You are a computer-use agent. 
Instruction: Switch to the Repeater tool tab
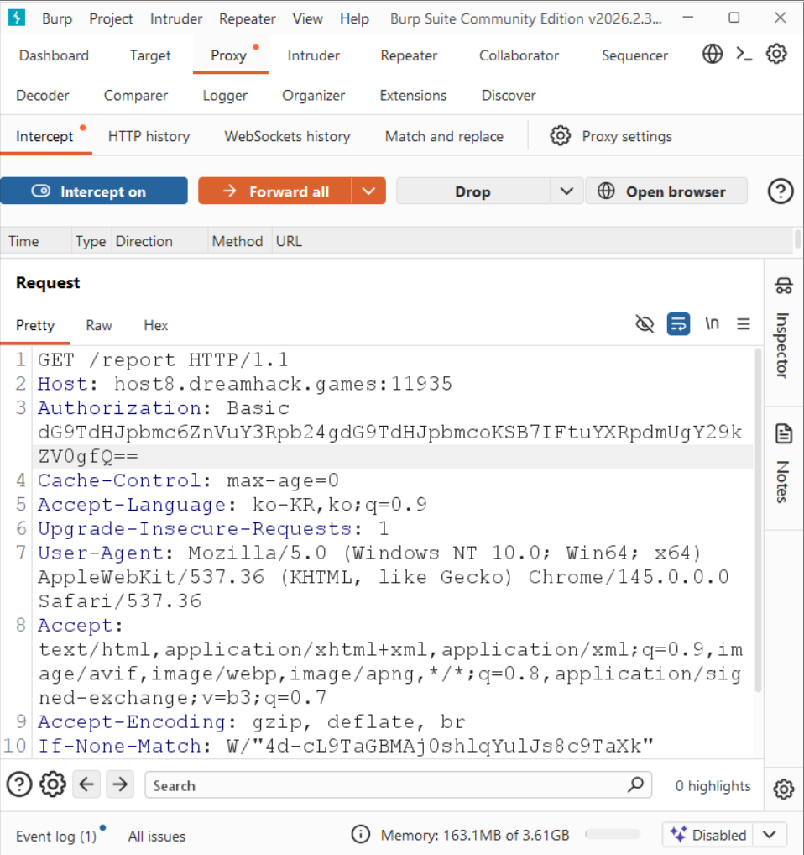pyautogui.click(x=409, y=55)
